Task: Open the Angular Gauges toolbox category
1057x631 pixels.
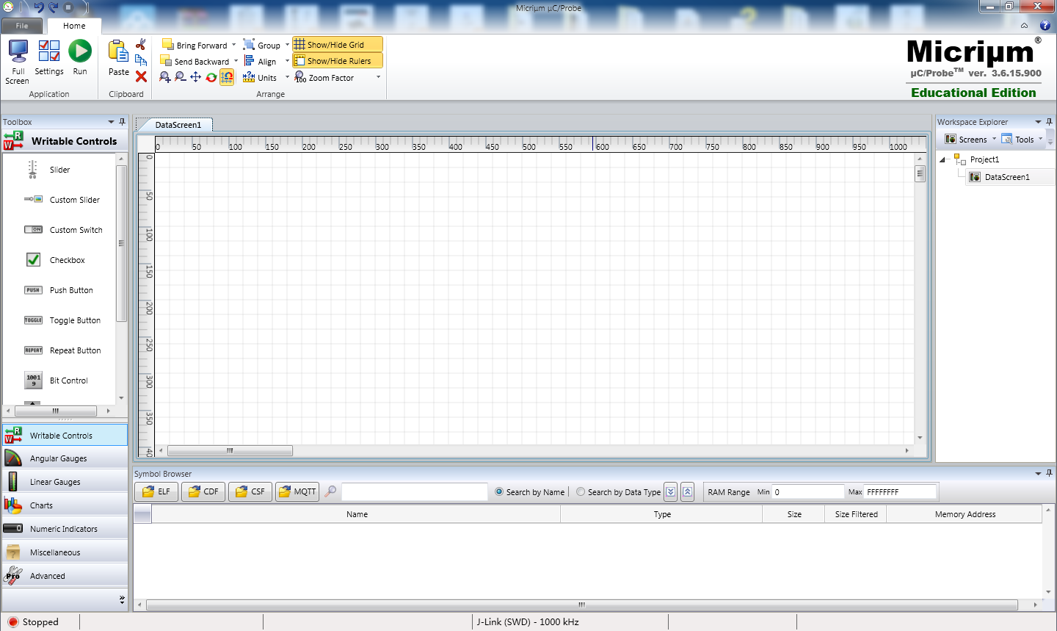Action: (65, 458)
